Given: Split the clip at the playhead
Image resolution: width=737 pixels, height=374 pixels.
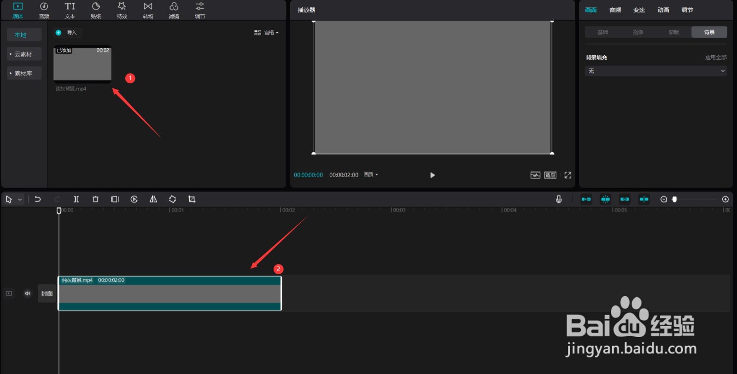Looking at the screenshot, I should [x=76, y=199].
